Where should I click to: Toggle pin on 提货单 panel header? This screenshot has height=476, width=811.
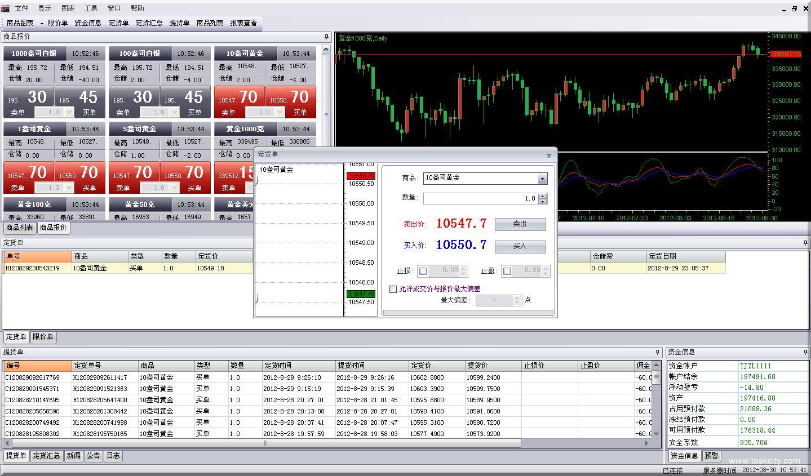(x=657, y=352)
